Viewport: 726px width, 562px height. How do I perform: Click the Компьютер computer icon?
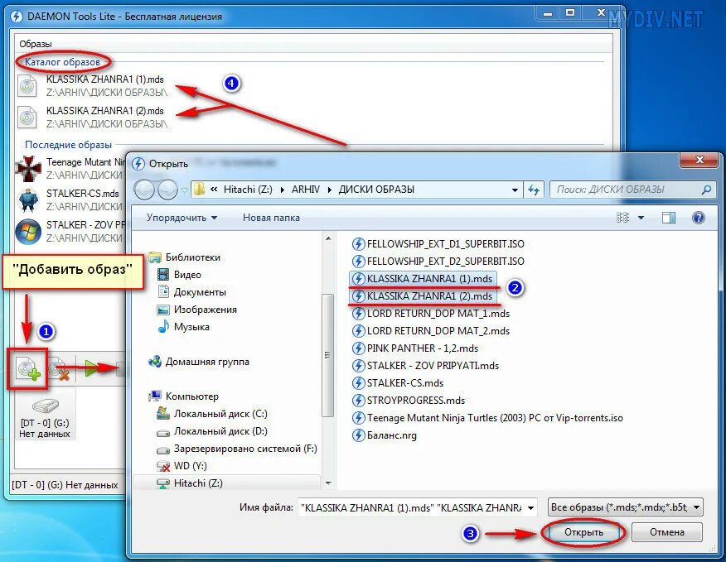coord(155,396)
